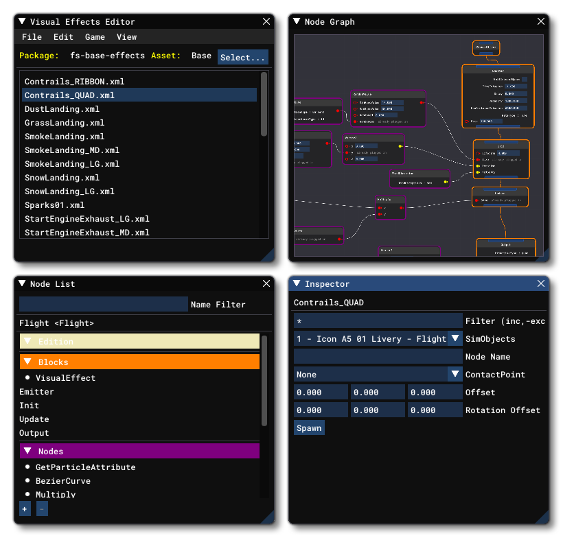Click a red input pin on the Multiply node
Screen dimensions: 563x538
tap(380, 207)
